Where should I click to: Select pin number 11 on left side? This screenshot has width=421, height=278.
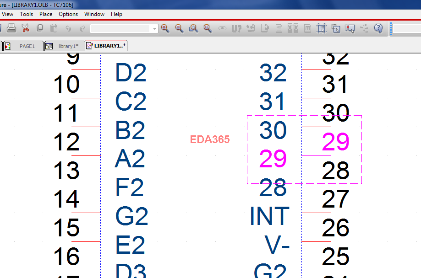click(66, 113)
